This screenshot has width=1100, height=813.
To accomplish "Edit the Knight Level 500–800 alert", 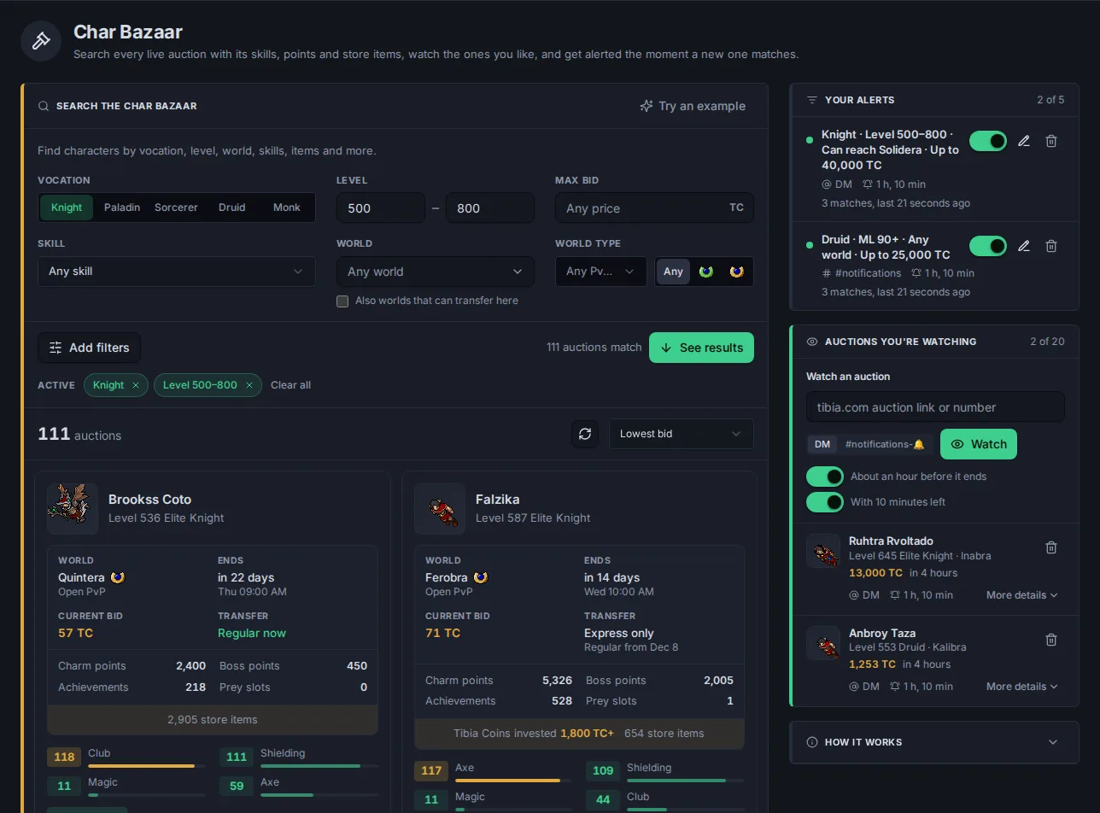I will (x=1024, y=141).
